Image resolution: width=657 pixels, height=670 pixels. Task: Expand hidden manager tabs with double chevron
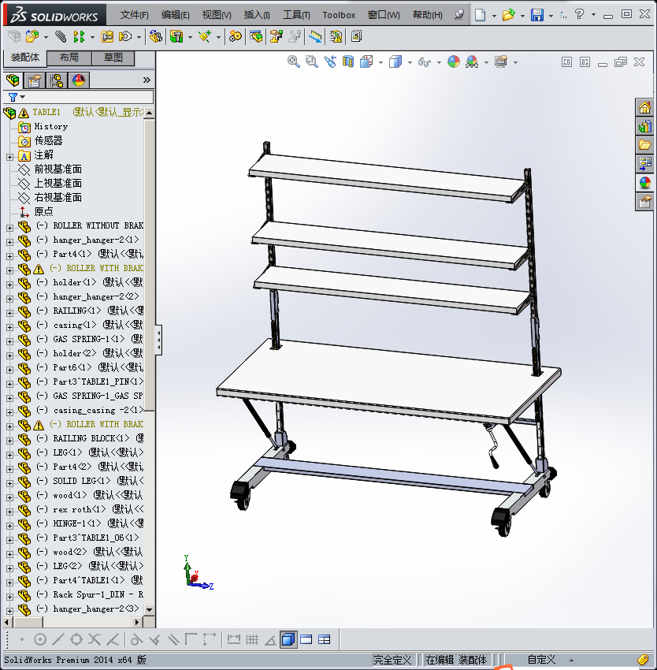[147, 80]
